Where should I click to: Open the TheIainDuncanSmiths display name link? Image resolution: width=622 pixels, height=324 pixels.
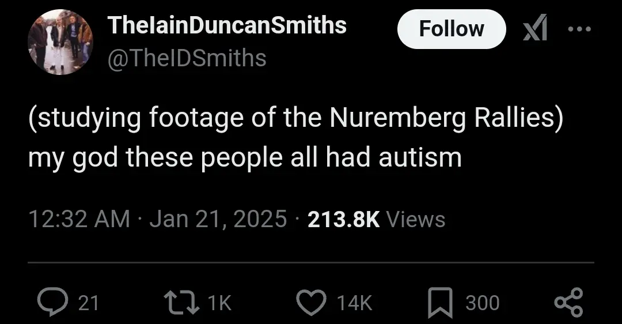point(227,25)
